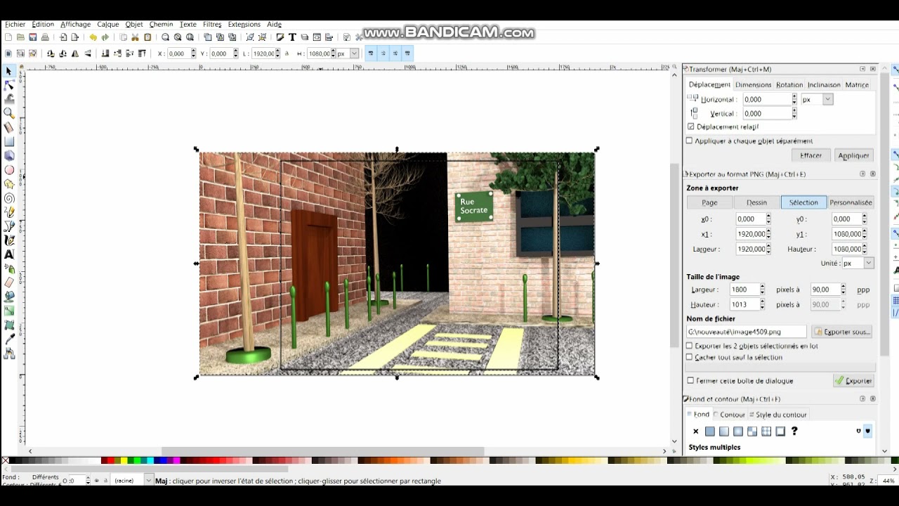
Task: Pick the yellow swatch in the palette
Action: pyautogui.click(x=124, y=461)
